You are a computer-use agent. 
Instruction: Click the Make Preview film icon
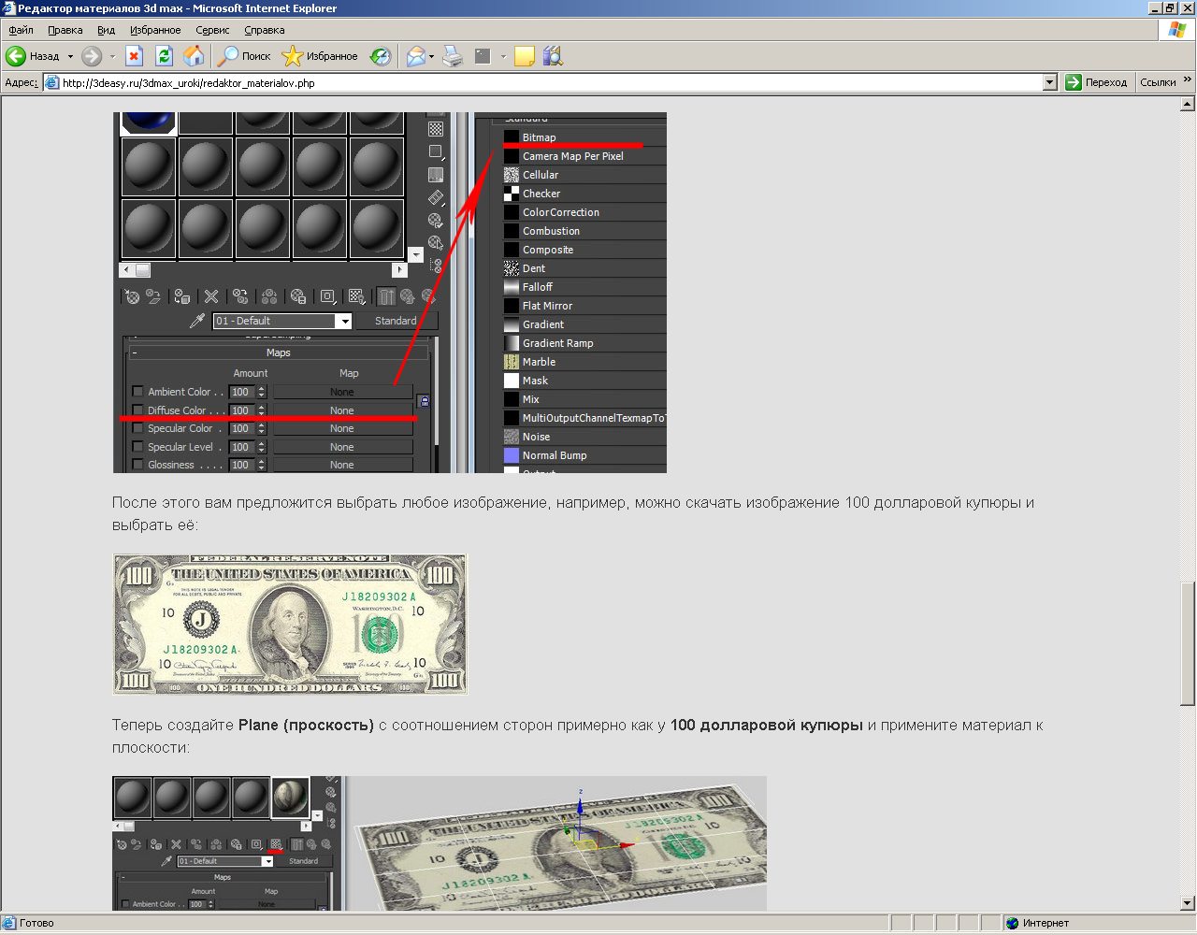pyautogui.click(x=436, y=197)
